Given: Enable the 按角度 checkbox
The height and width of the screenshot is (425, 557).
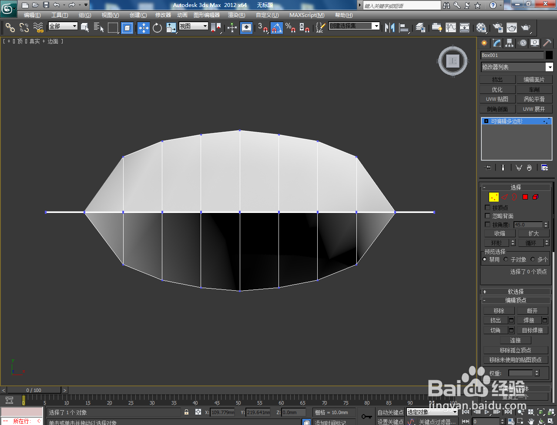Looking at the screenshot, I should (487, 225).
